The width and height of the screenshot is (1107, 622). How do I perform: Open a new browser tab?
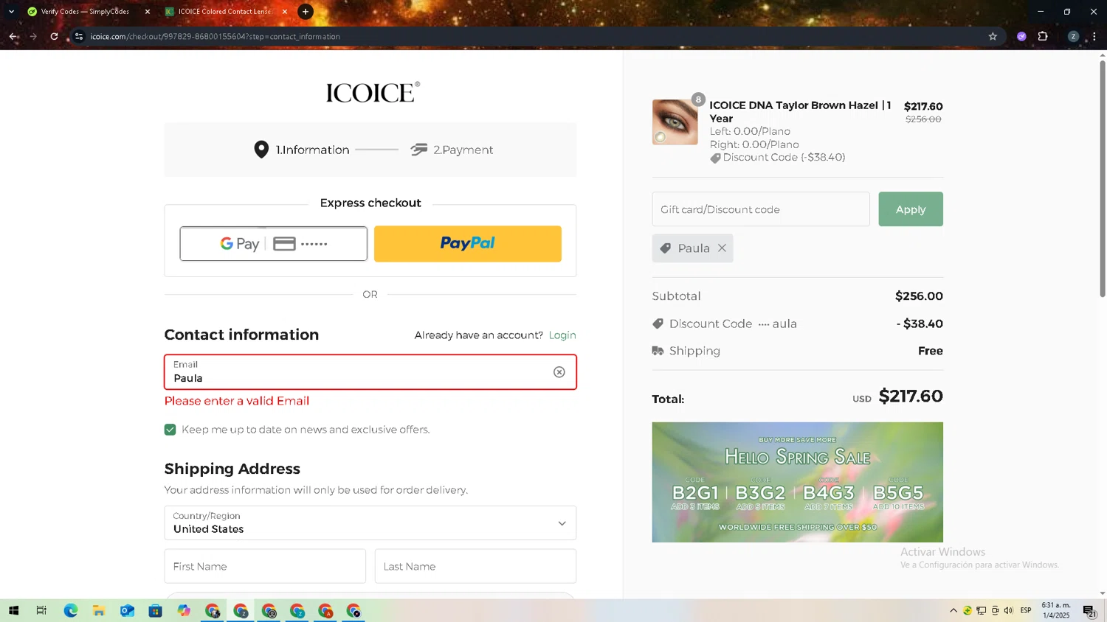tap(305, 12)
